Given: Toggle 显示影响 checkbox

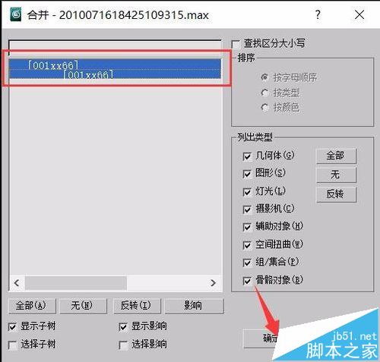Looking at the screenshot, I should 123,326.
